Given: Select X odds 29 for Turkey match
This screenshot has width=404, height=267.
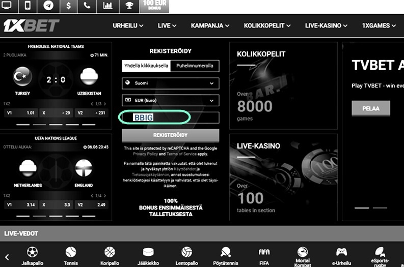Looking at the screenshot, I should (57, 113).
